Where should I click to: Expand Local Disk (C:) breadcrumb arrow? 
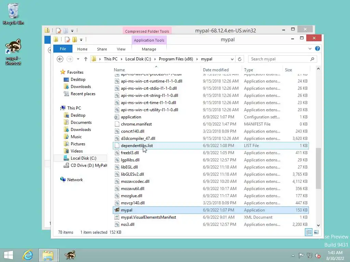[155, 59]
